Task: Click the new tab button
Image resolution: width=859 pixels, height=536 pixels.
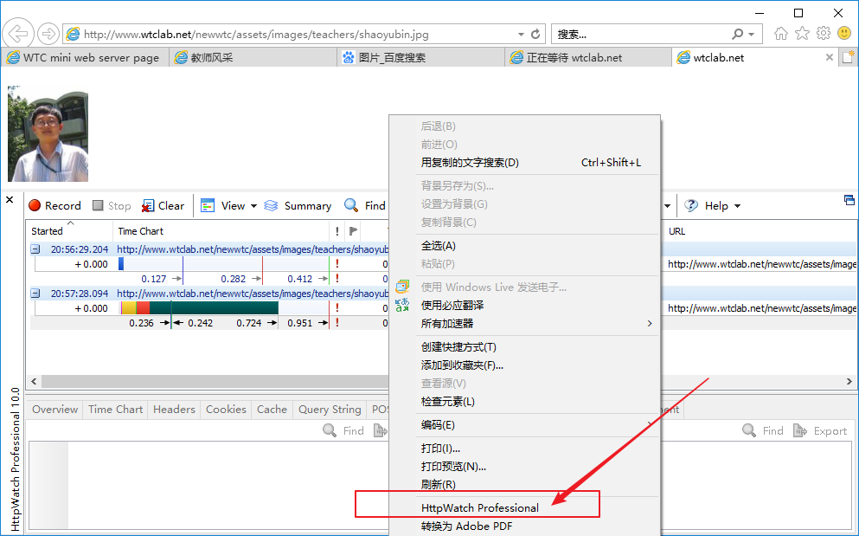Action: pos(848,57)
